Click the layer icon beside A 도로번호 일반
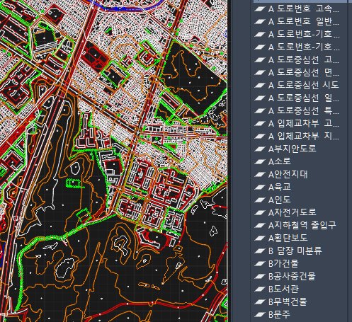This screenshot has height=322, width=352. [260, 22]
